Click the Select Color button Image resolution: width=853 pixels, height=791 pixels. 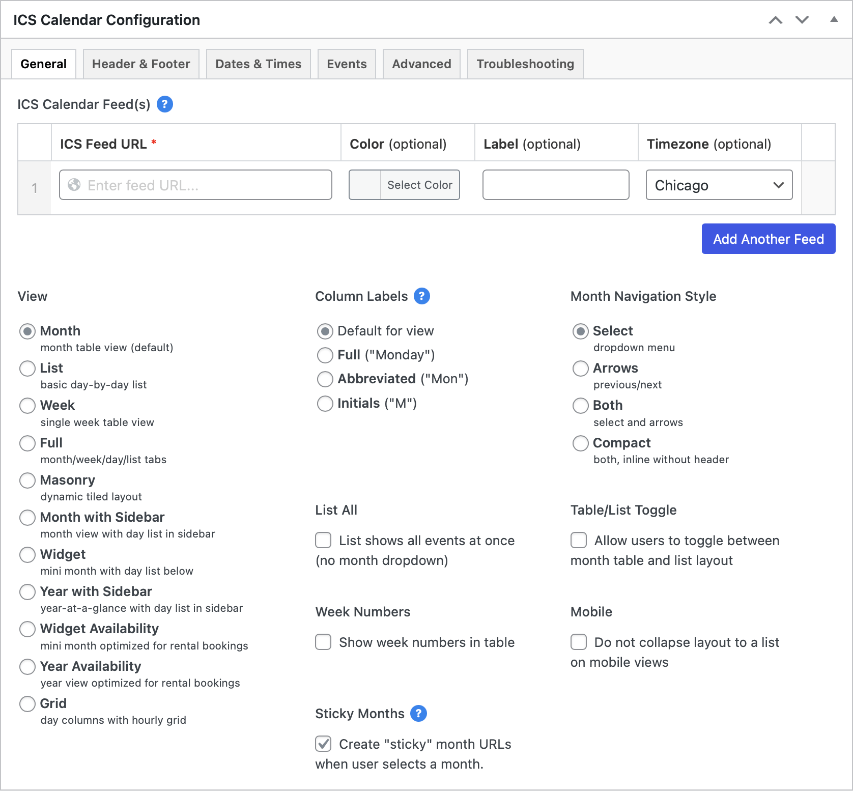(419, 185)
